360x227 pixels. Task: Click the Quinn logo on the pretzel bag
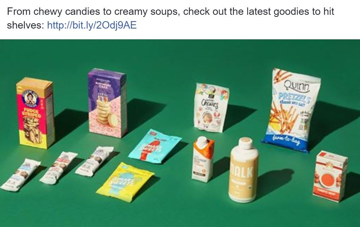296,86
